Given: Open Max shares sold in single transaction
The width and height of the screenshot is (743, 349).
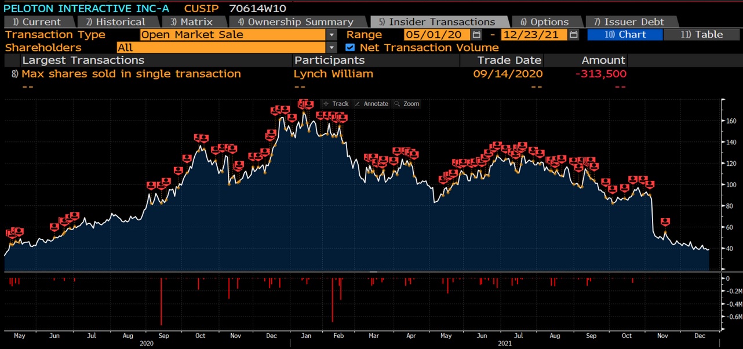Looking at the screenshot, I should point(131,74).
